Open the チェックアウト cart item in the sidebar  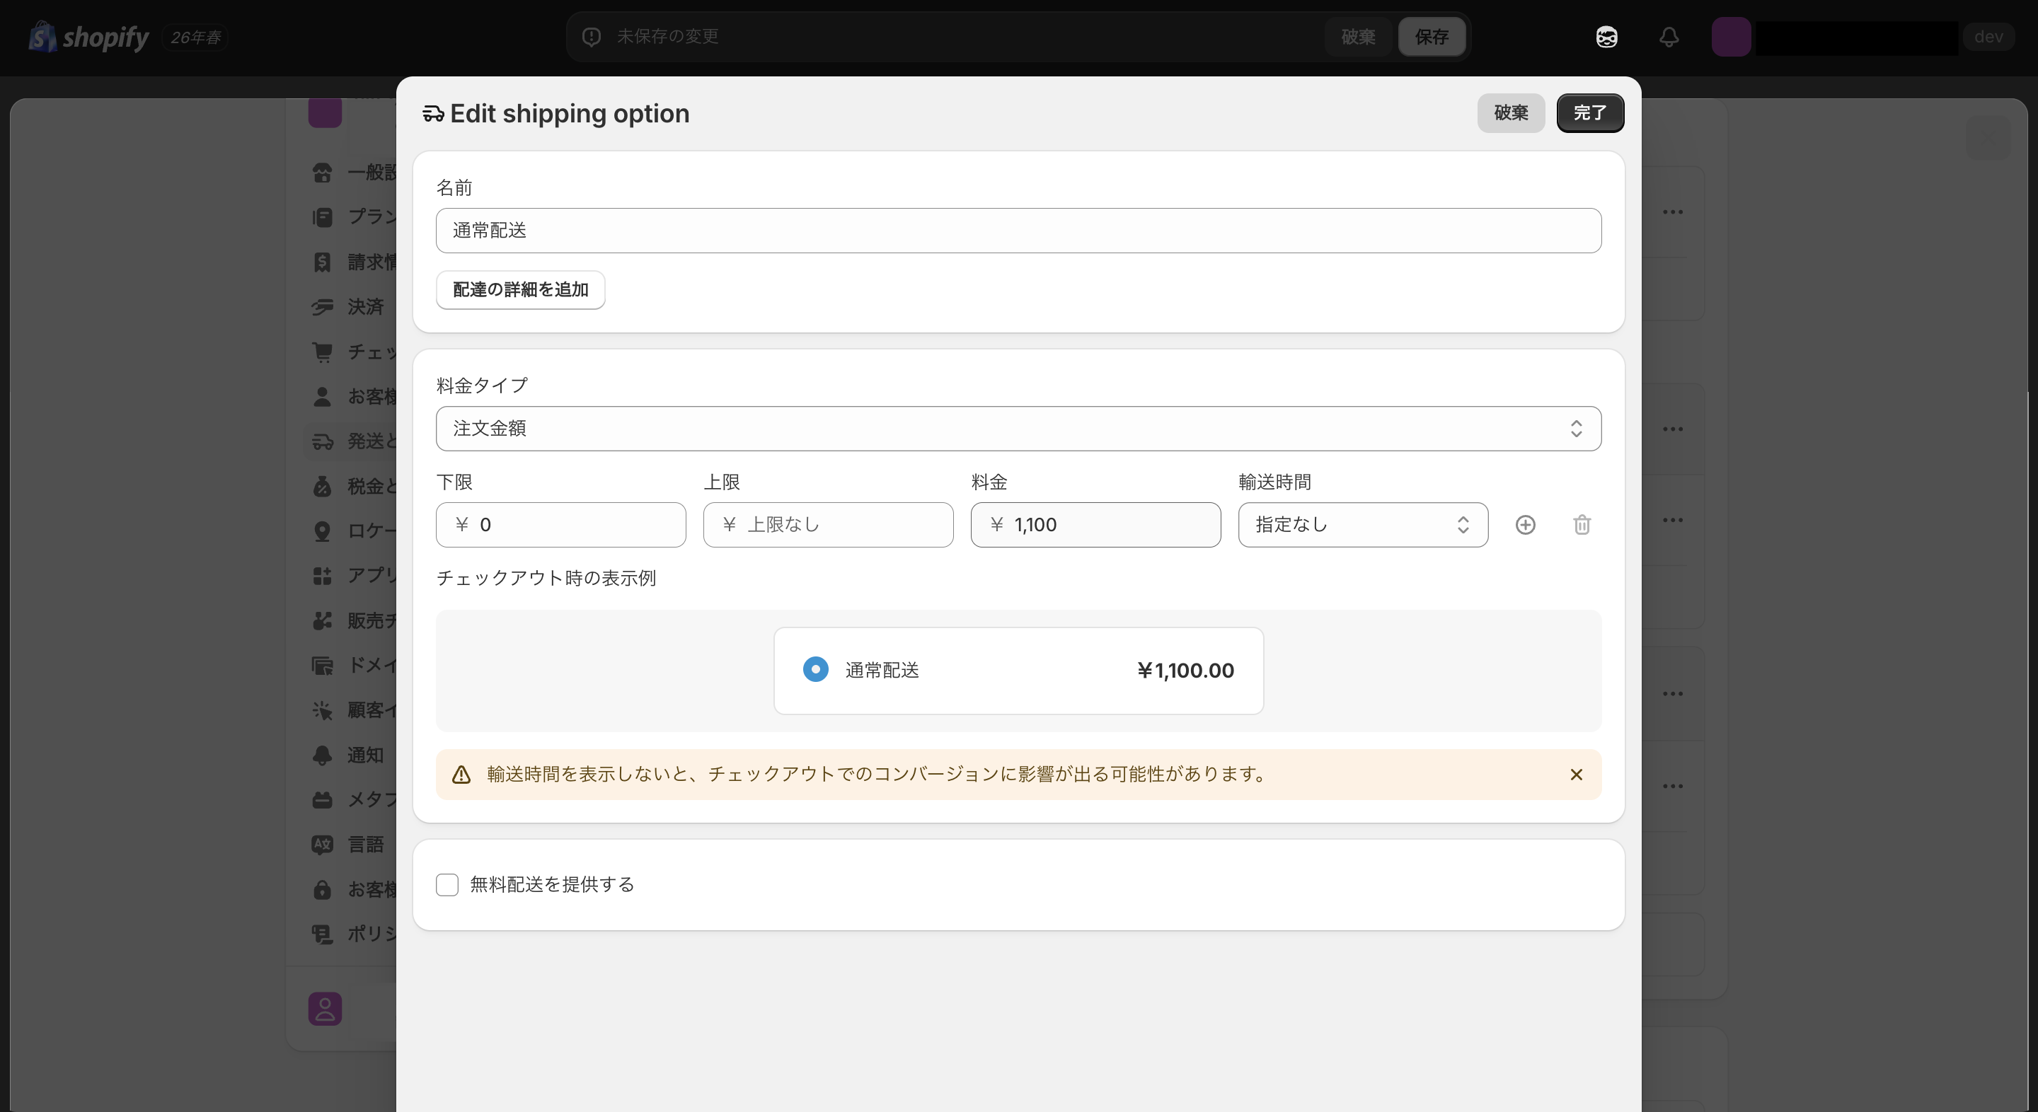pos(353,352)
